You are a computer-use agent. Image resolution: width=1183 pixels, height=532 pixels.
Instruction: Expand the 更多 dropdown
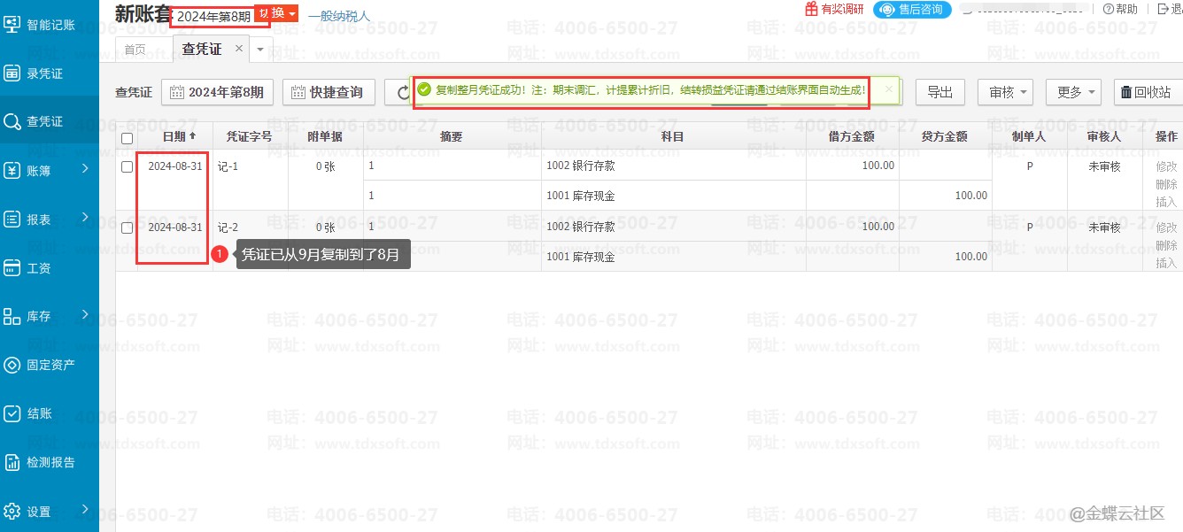point(1073,92)
